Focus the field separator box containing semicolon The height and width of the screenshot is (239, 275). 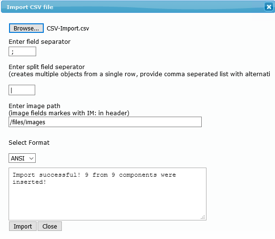(22, 51)
